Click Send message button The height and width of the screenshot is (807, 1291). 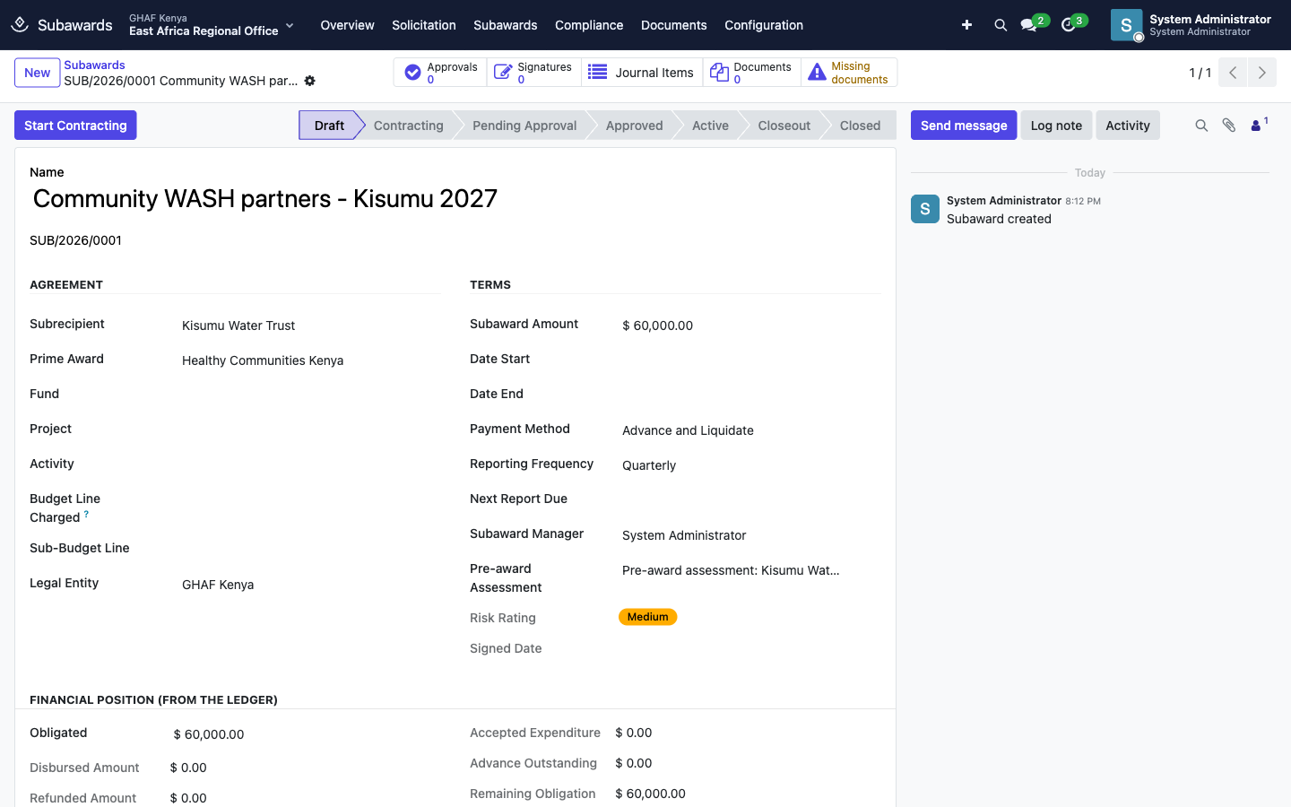click(x=964, y=126)
